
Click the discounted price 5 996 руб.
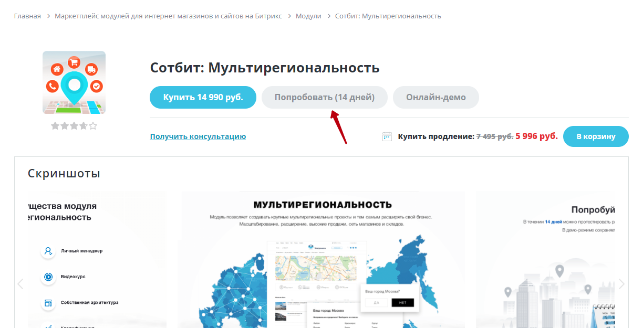[x=536, y=136]
